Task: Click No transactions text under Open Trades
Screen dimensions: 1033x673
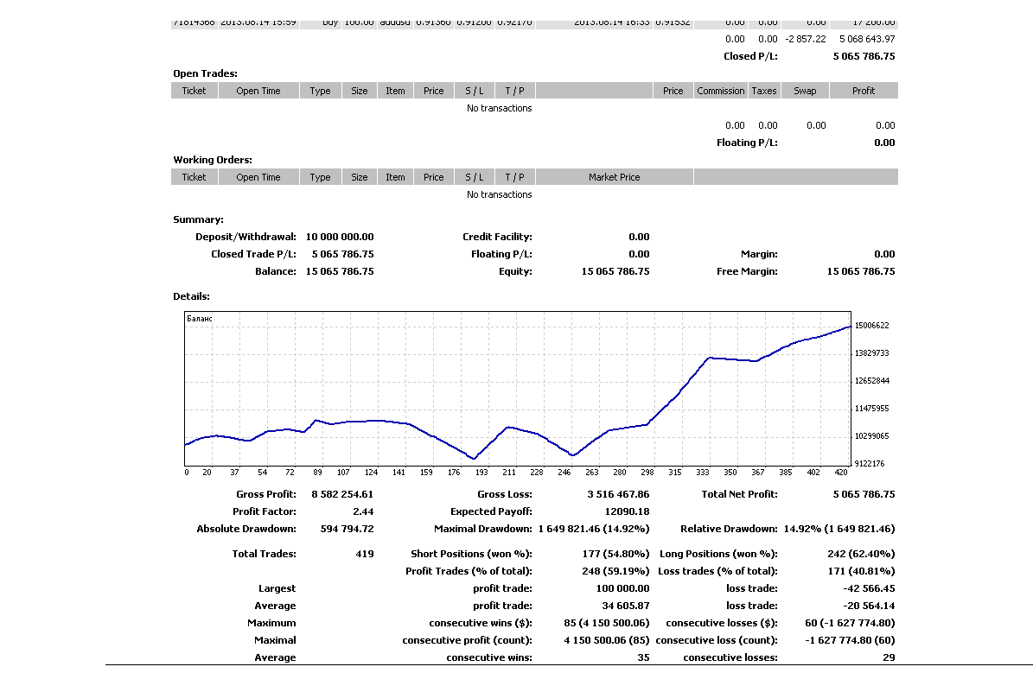Action: (x=500, y=108)
